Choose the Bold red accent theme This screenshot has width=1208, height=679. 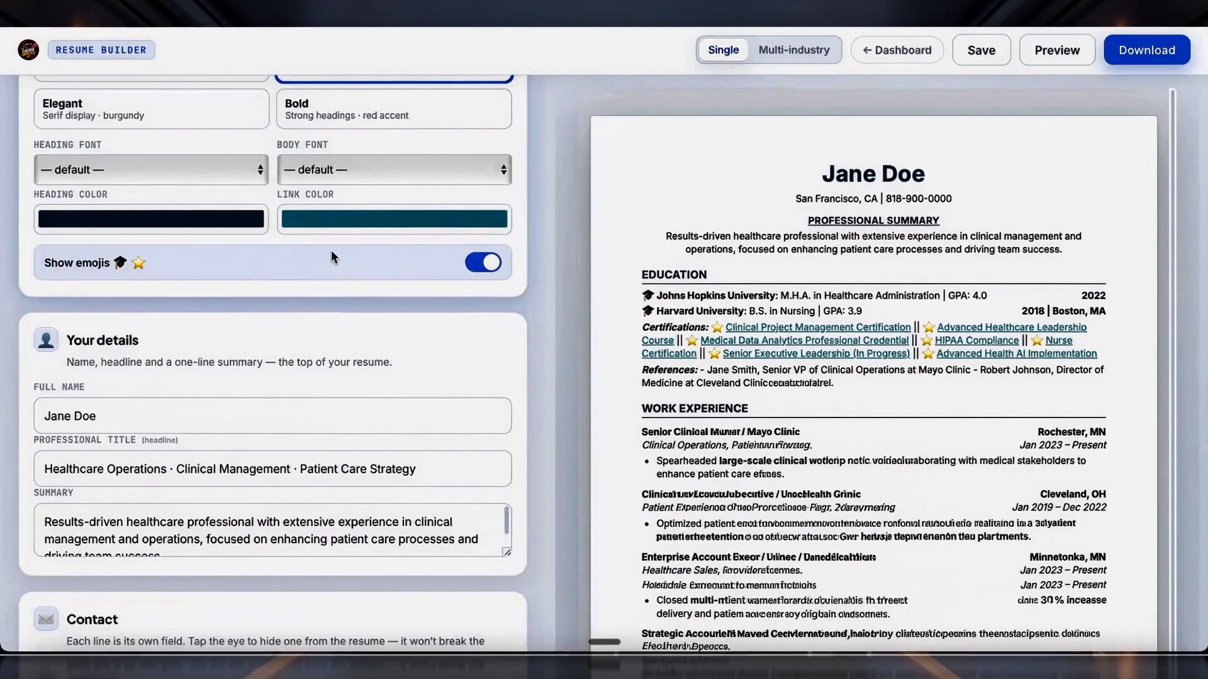(x=394, y=109)
